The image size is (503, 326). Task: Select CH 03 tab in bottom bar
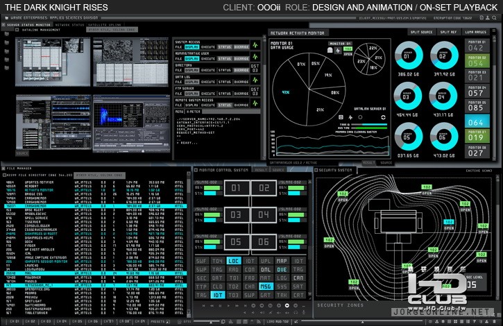46,321
